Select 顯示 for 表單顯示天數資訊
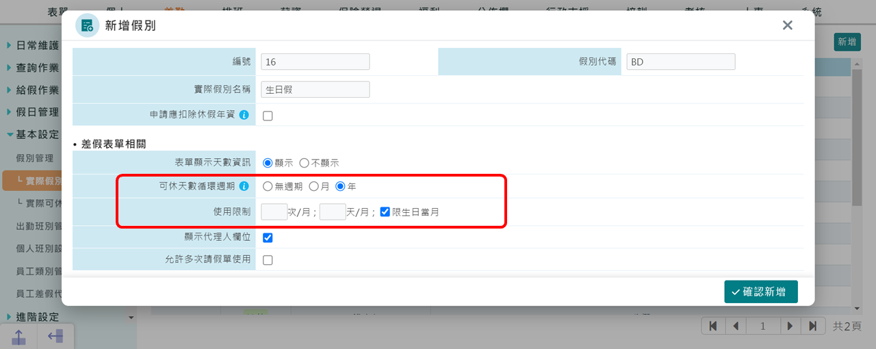 [268, 163]
